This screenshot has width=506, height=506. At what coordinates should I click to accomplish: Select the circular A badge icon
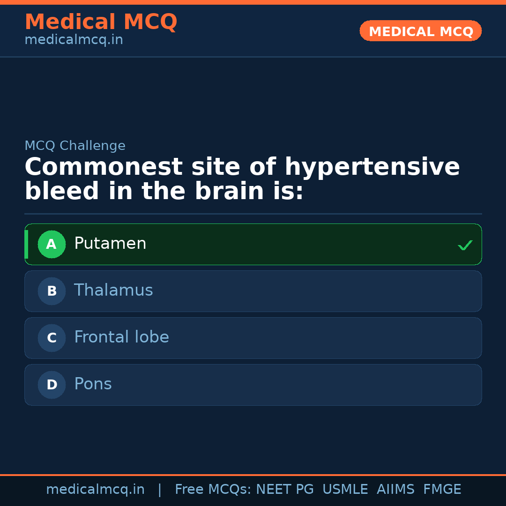[x=52, y=244]
